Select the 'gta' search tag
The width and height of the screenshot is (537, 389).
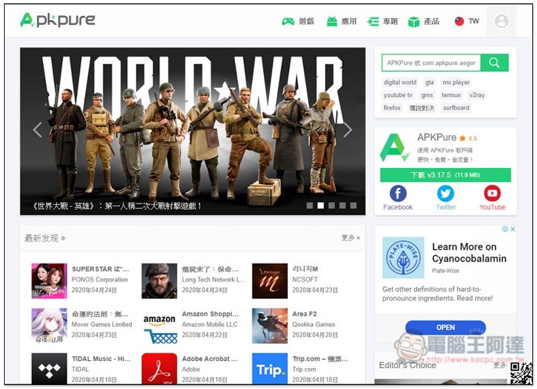coord(430,82)
